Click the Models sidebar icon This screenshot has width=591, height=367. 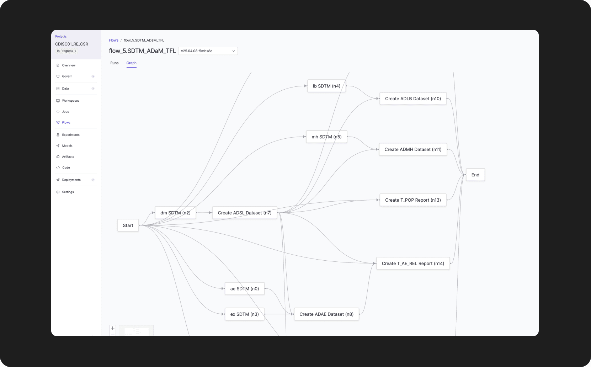tap(58, 145)
